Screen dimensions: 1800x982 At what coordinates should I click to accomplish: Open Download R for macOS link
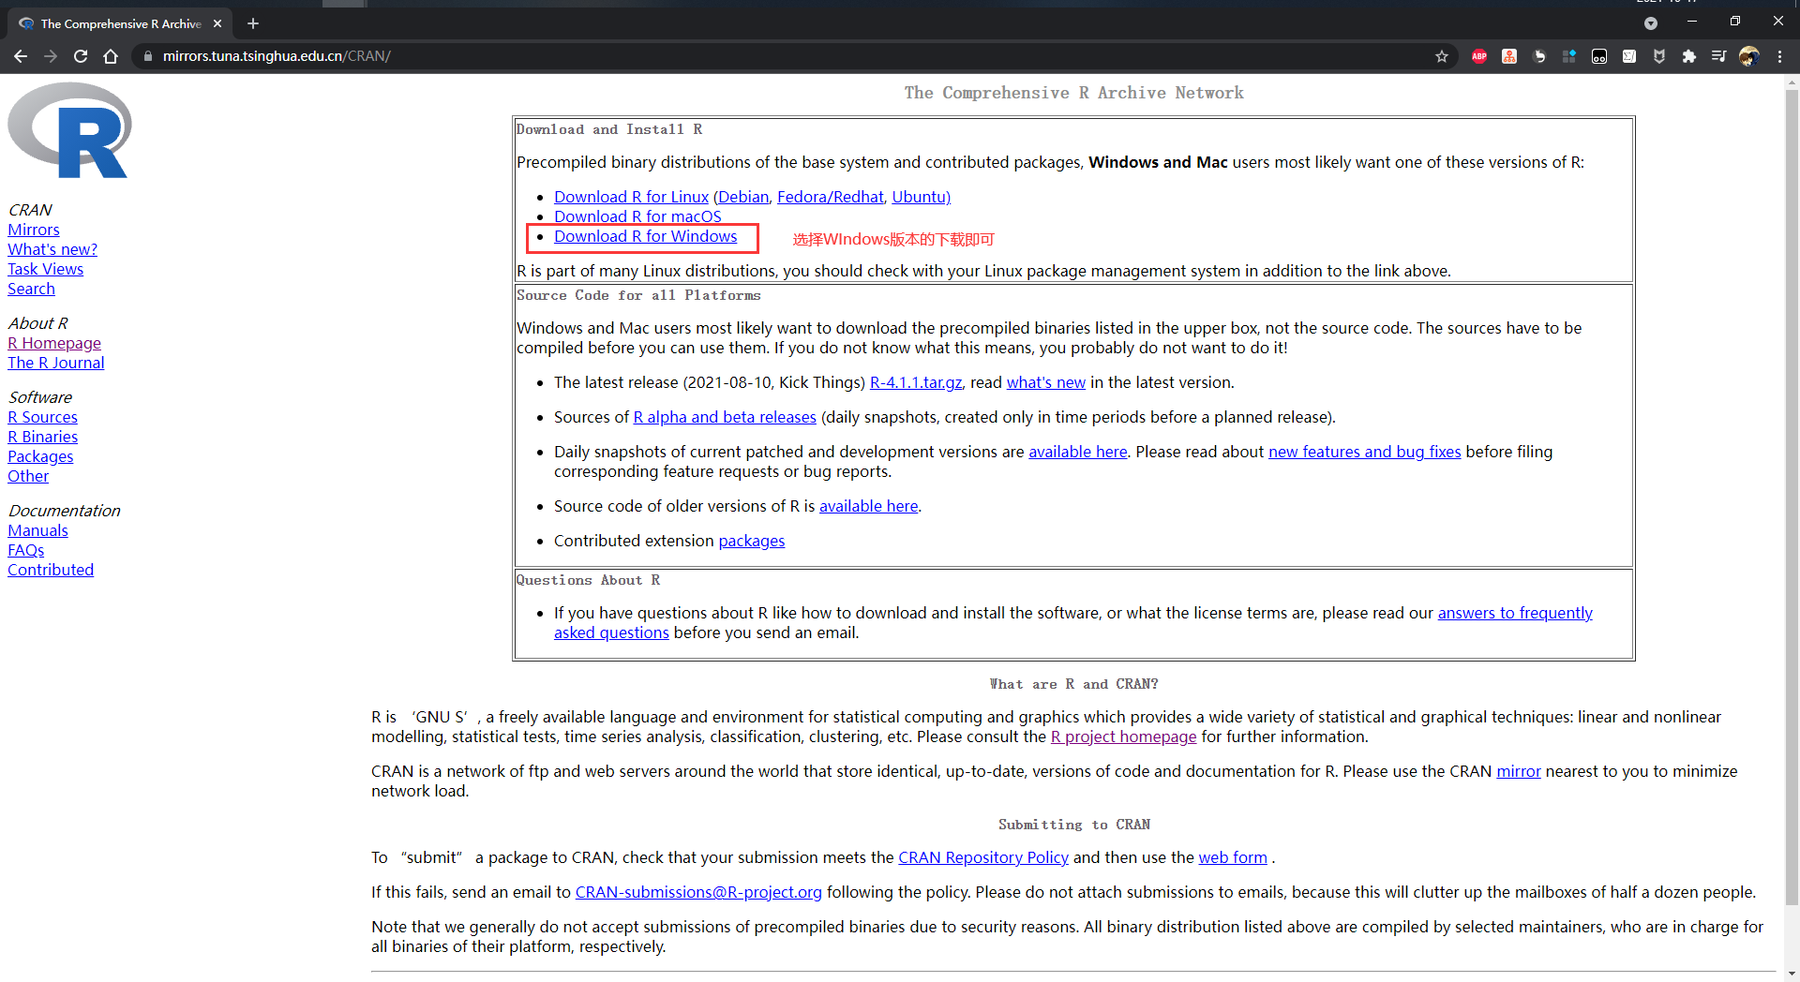(x=637, y=216)
